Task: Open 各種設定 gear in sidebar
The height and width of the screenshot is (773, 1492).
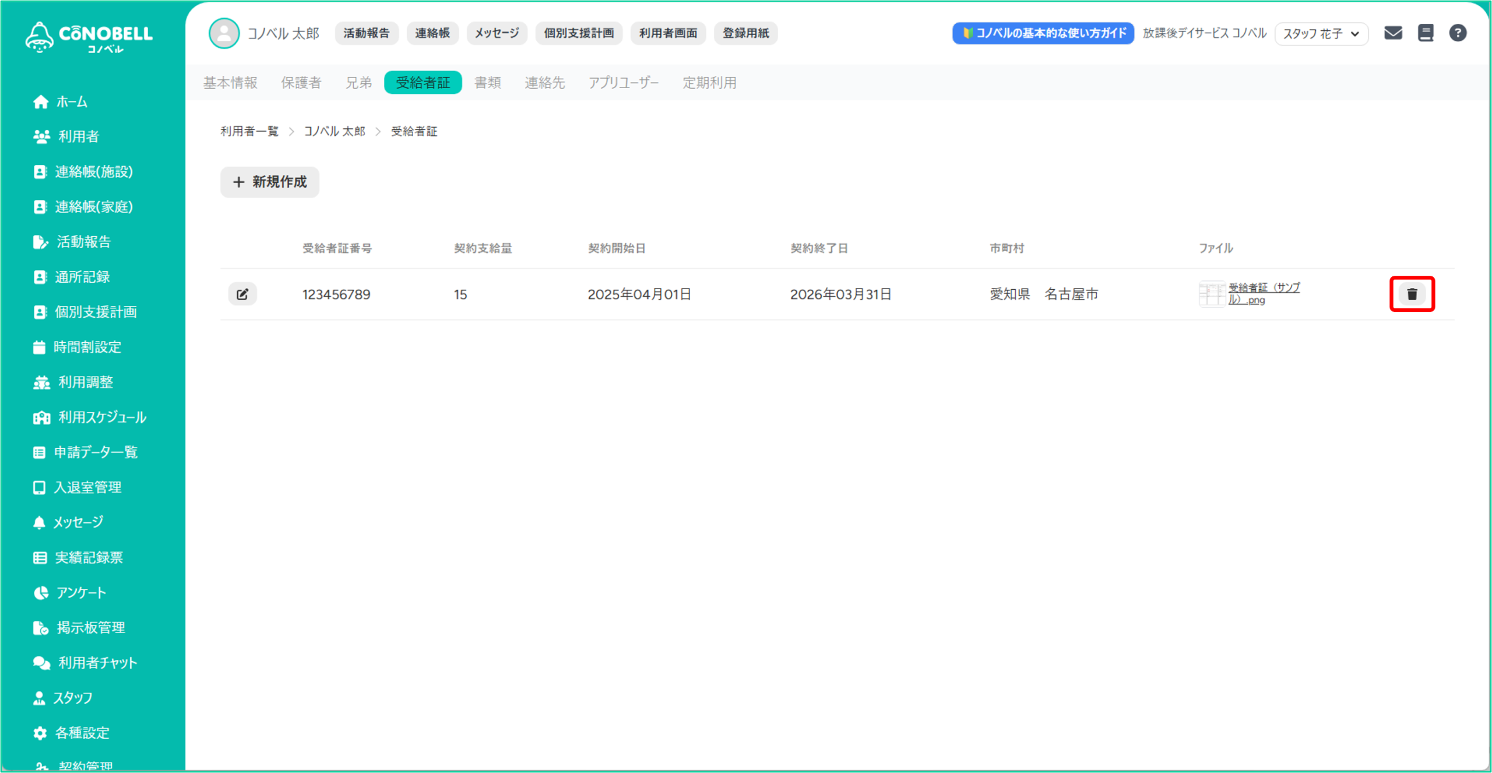Action: pos(82,733)
